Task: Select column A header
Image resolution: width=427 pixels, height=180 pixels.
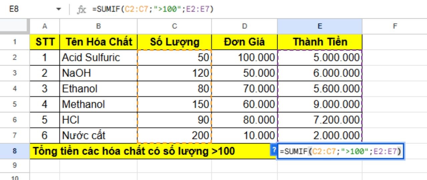Action: click(x=45, y=26)
